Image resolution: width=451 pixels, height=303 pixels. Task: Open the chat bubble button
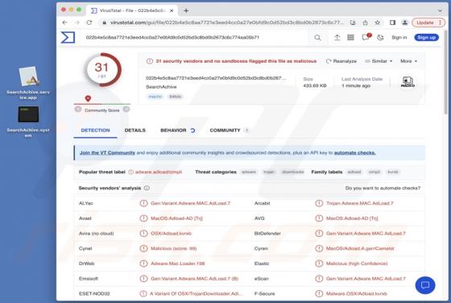[x=425, y=285]
